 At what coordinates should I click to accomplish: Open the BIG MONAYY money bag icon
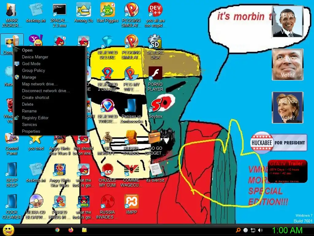(x=108, y=143)
